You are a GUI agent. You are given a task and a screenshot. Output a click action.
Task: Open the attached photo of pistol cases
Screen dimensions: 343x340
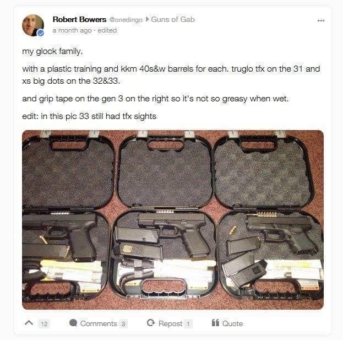(173, 220)
